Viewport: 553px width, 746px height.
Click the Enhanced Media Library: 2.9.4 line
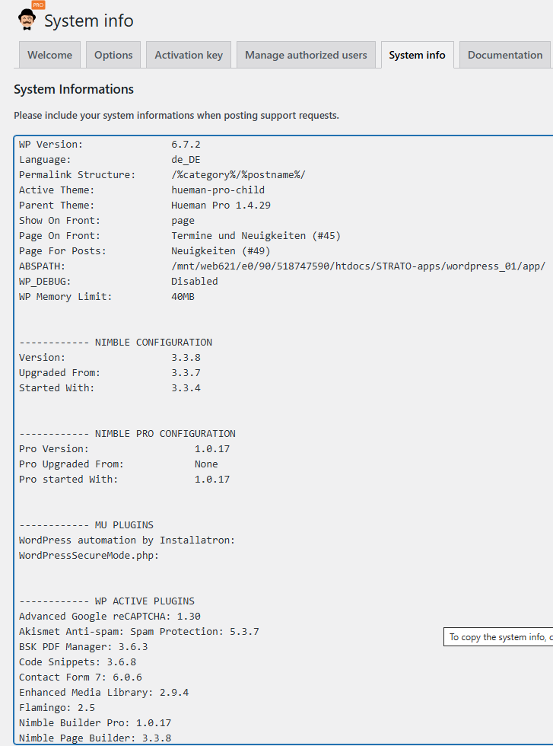103,692
